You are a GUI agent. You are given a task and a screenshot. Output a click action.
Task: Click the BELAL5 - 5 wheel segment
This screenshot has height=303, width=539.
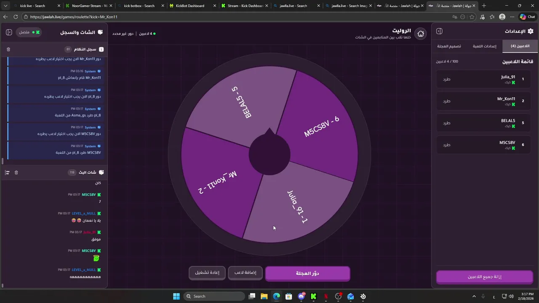coord(242,102)
